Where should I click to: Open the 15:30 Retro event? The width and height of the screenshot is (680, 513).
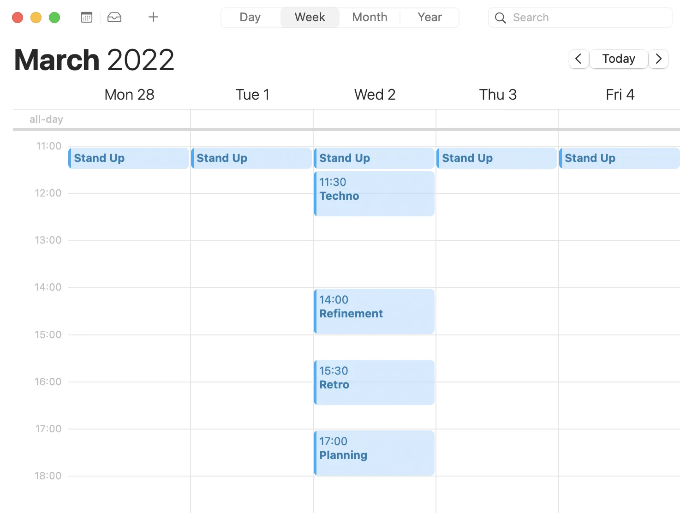374,382
